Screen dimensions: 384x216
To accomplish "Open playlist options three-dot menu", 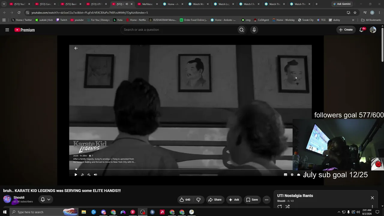I will (x=372, y=207).
